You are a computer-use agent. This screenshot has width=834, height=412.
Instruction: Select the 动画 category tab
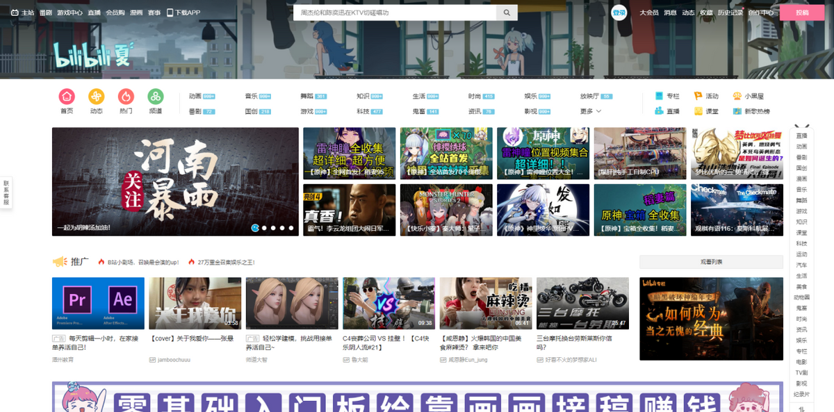(x=195, y=97)
